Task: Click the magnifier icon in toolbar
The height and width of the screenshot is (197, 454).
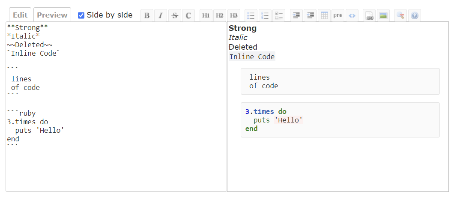Action: [x=400, y=15]
